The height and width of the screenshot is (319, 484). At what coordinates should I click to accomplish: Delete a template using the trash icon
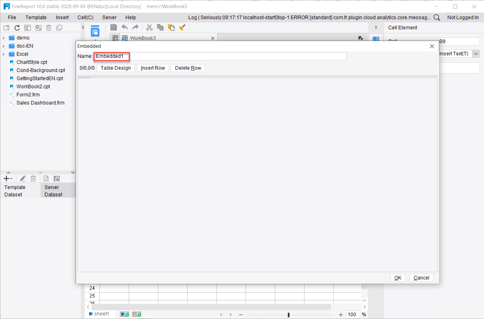tap(48, 28)
